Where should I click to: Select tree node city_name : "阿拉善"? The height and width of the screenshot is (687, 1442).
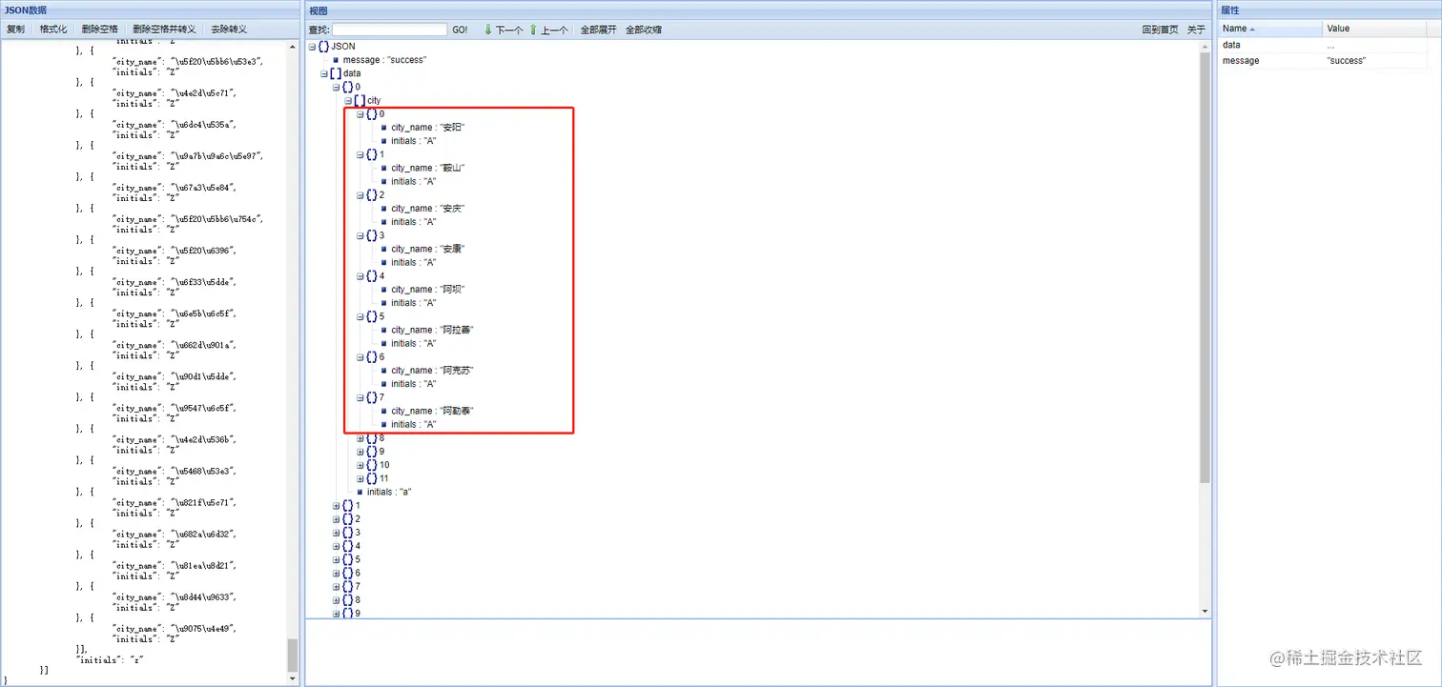click(x=432, y=330)
